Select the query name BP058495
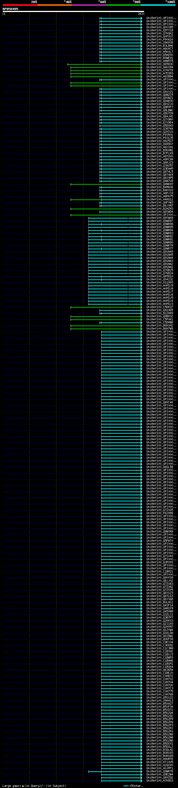Screen dimensions: 178x788 pos(10,9)
